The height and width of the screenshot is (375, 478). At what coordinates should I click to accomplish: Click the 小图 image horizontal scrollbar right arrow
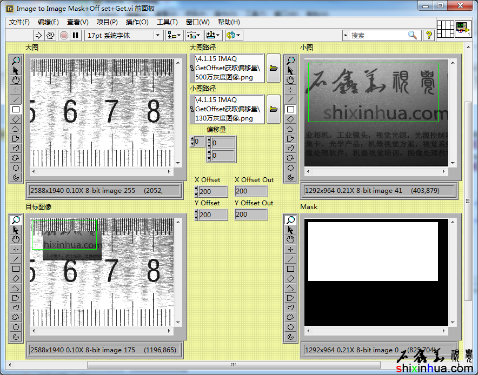point(443,171)
